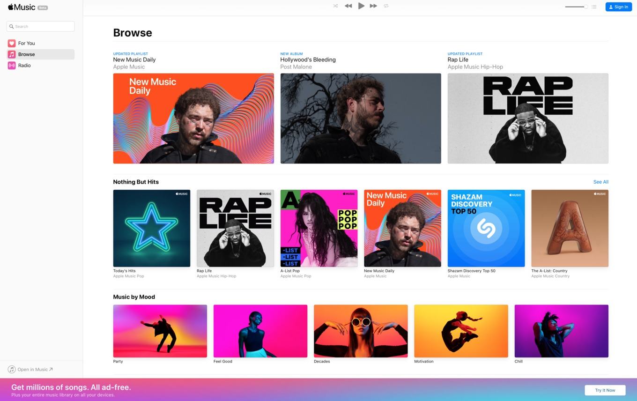The height and width of the screenshot is (401, 637).
Task: Click The A-List: Country title
Action: pos(549,271)
